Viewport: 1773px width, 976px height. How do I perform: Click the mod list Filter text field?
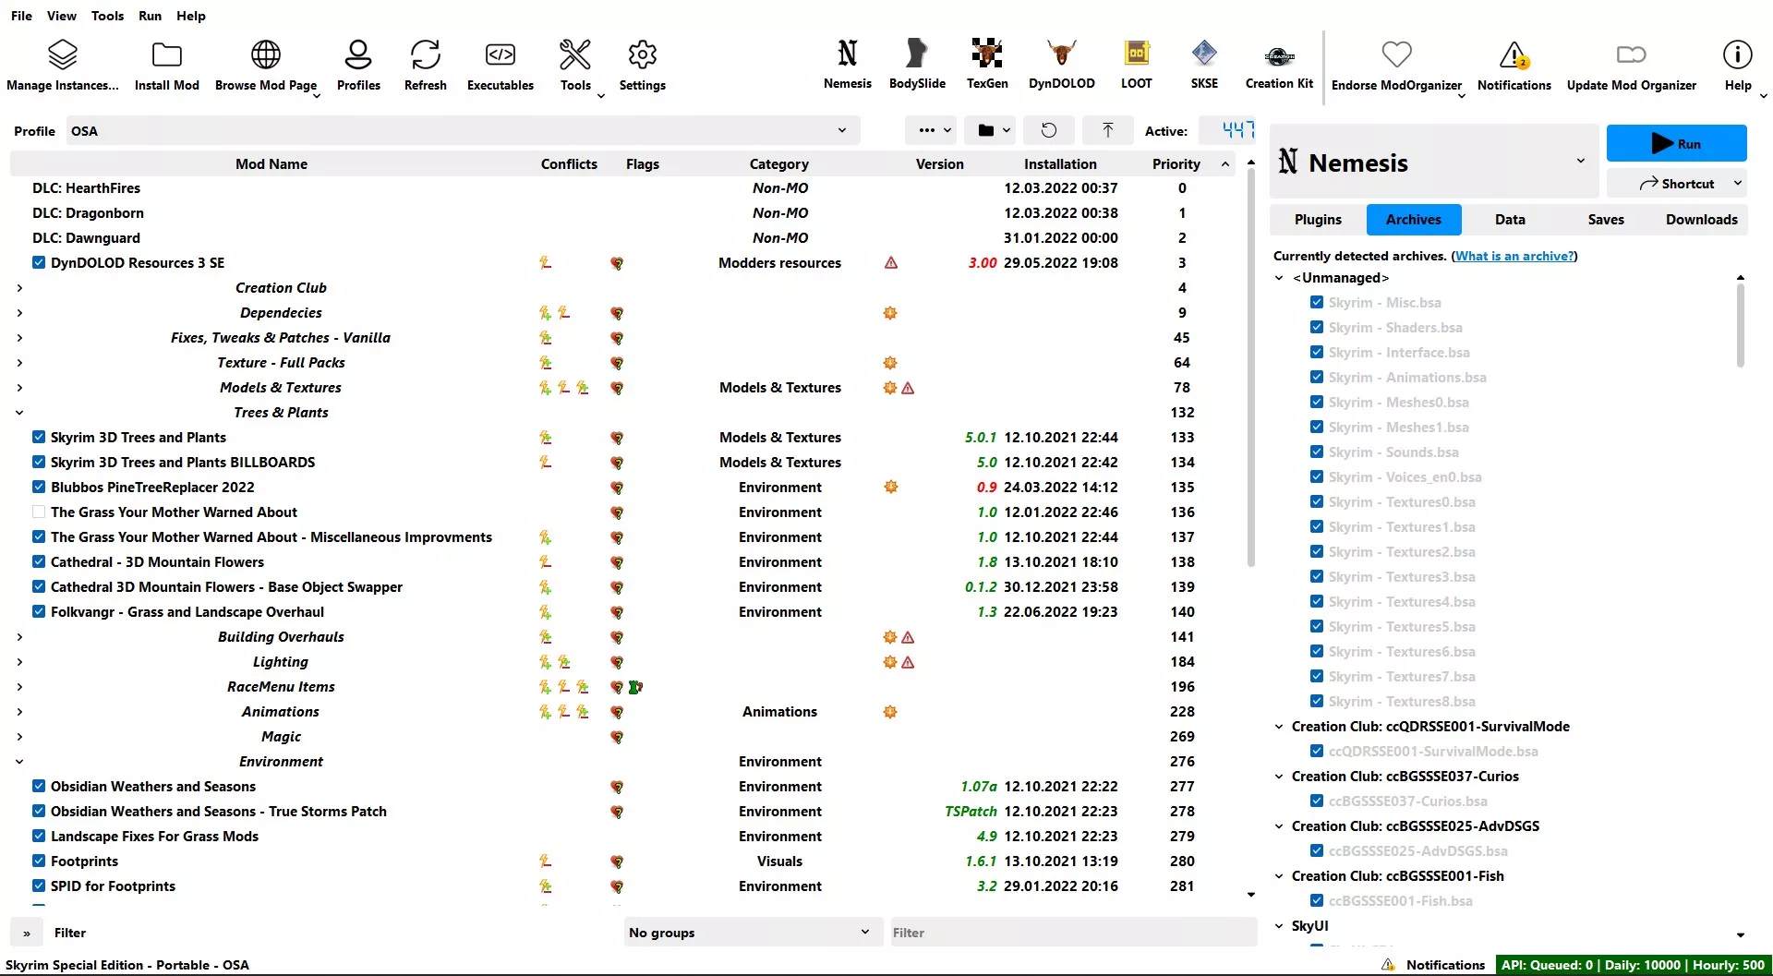click(x=1073, y=933)
